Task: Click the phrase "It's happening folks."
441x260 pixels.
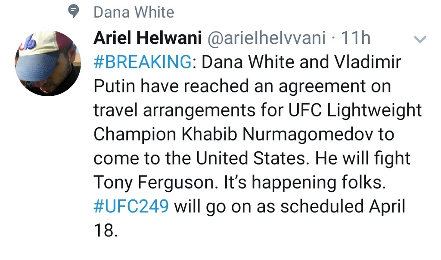Action: pos(304,183)
